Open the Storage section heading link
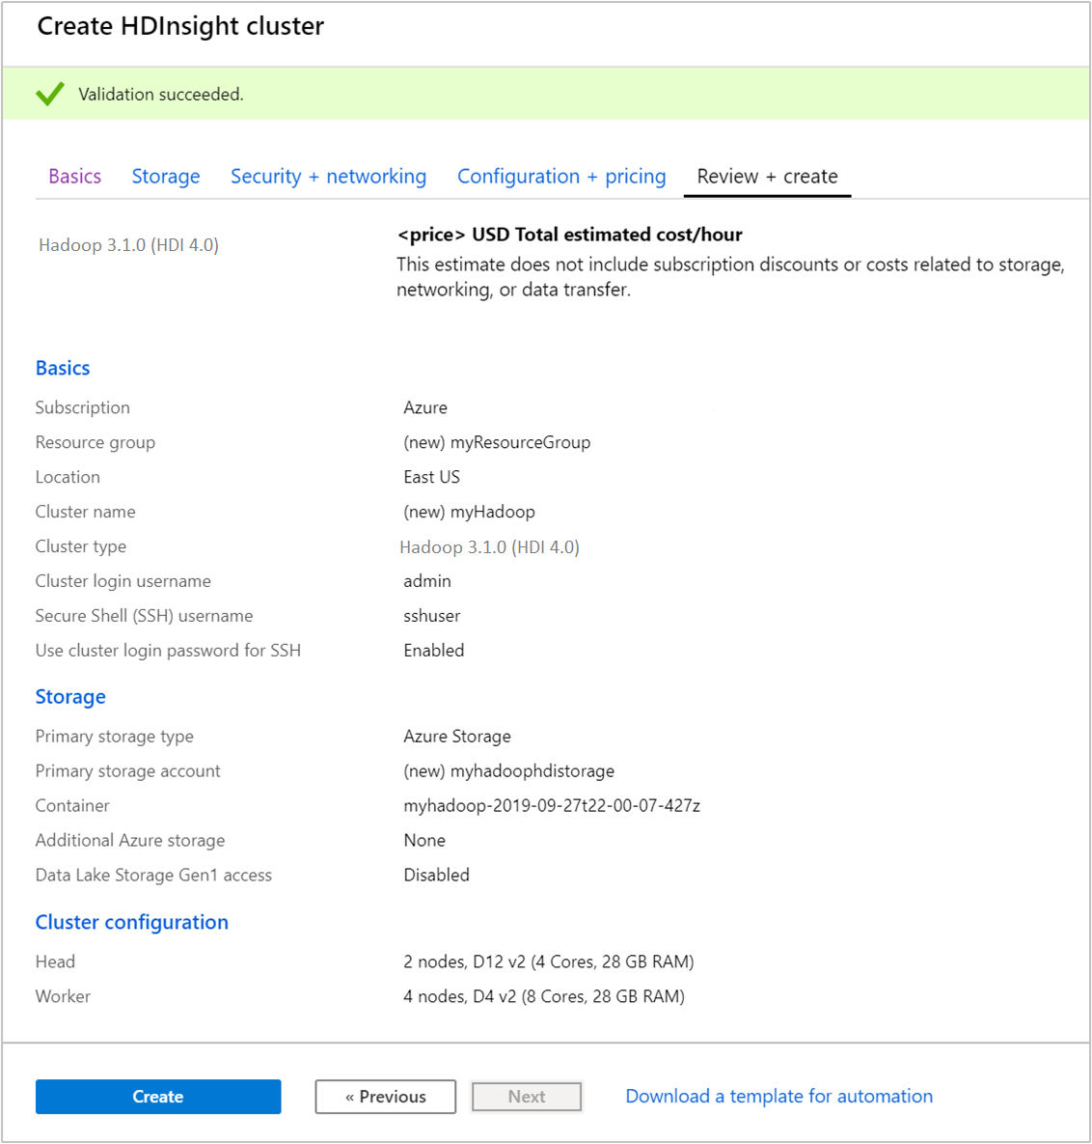The image size is (1092, 1144). (x=69, y=696)
